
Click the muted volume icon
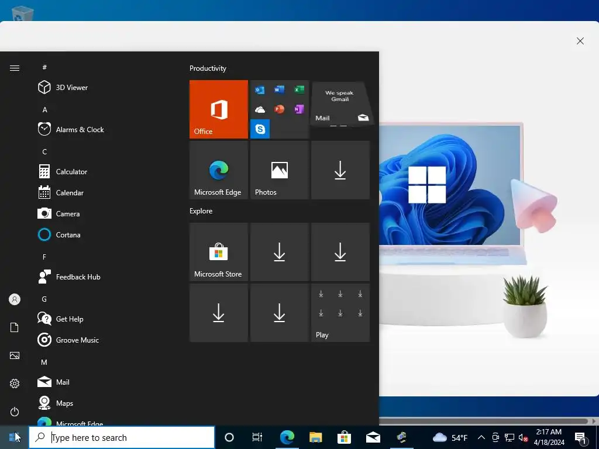(x=524, y=437)
